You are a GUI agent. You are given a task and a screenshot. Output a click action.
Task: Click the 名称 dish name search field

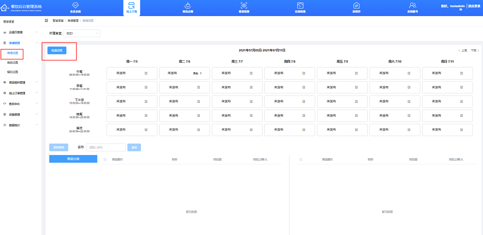pos(106,147)
